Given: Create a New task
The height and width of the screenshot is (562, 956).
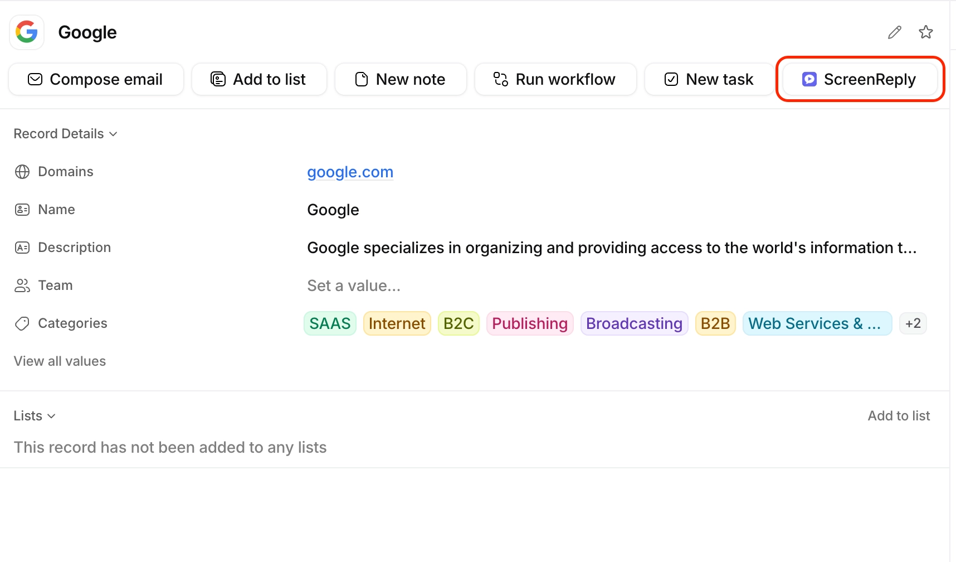Looking at the screenshot, I should pyautogui.click(x=709, y=79).
